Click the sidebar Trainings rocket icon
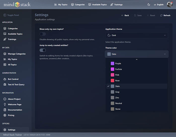Image resolution: width=176 pixels, height=137 pixels. [x=5, y=39]
